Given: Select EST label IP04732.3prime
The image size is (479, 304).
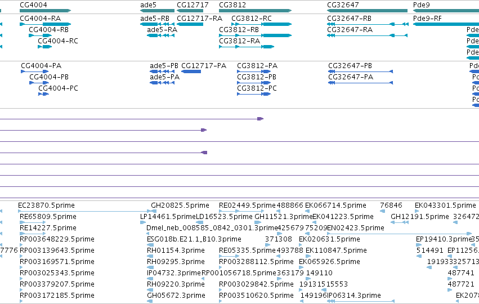Looking at the screenshot, I should (x=174, y=273).
